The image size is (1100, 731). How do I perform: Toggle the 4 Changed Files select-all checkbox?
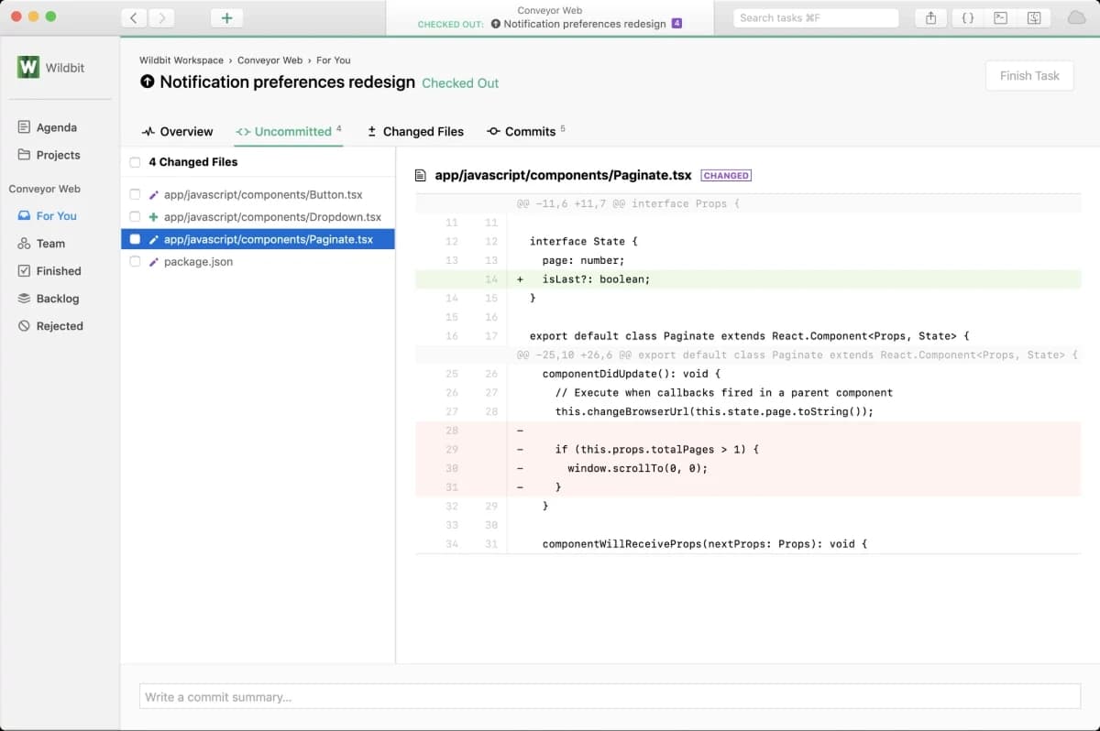pyautogui.click(x=136, y=162)
